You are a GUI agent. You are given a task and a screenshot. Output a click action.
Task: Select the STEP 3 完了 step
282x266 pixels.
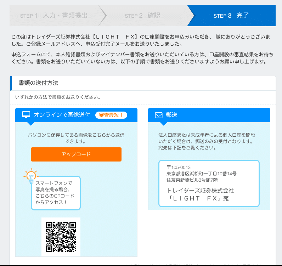pos(231,16)
